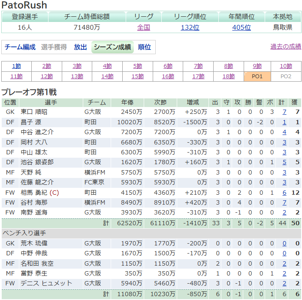Go to 13節 results
302x300 pixels.
77,77
